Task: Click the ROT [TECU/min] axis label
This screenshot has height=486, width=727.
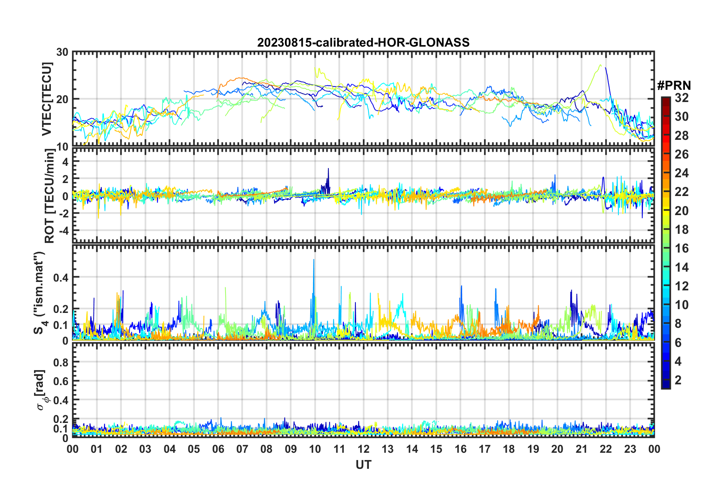Action: pyautogui.click(x=50, y=196)
